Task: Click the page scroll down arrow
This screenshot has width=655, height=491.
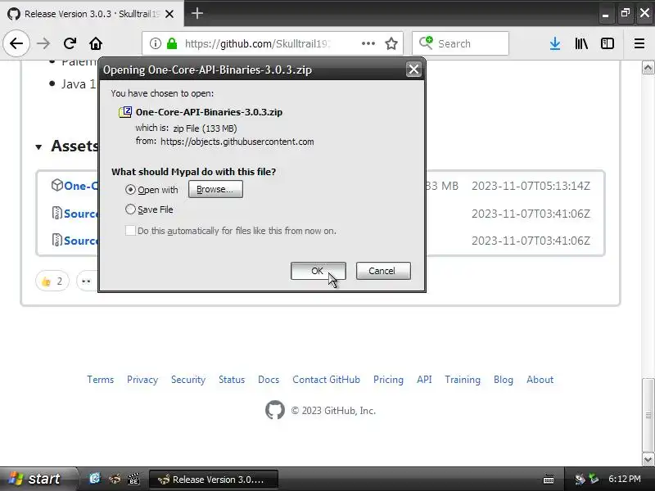Action: pos(648,459)
